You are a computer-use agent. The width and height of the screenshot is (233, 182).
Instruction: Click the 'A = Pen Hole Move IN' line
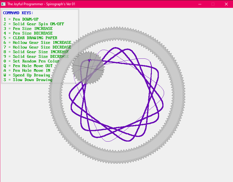coord(27,70)
